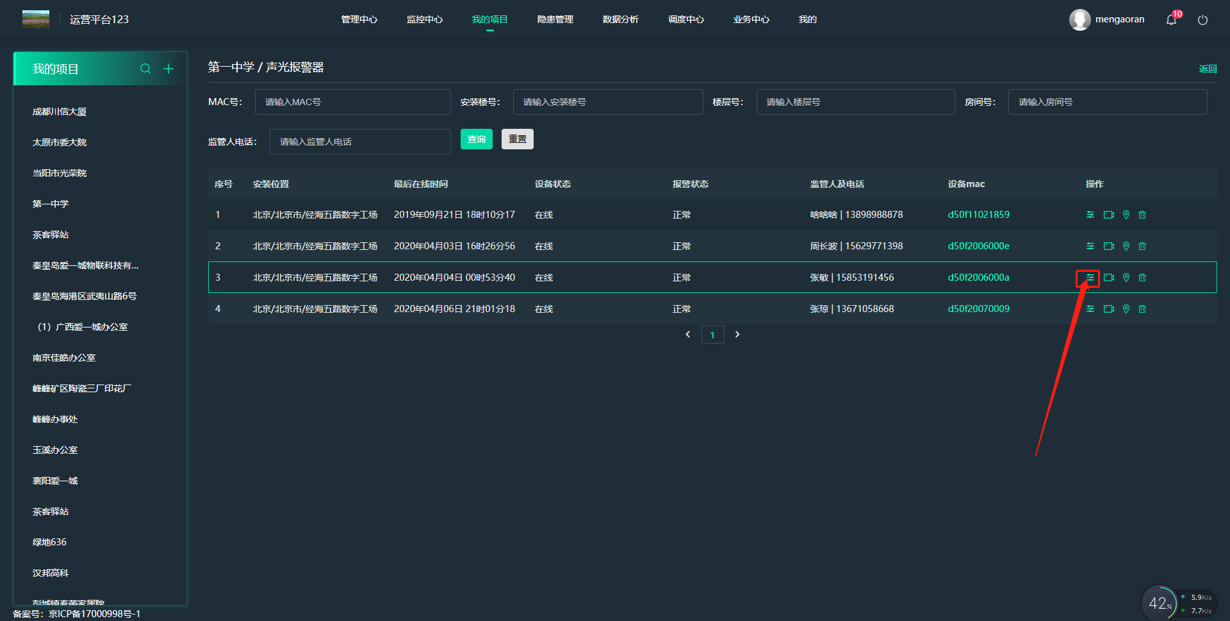Open 调度中心 menu

pyautogui.click(x=686, y=19)
